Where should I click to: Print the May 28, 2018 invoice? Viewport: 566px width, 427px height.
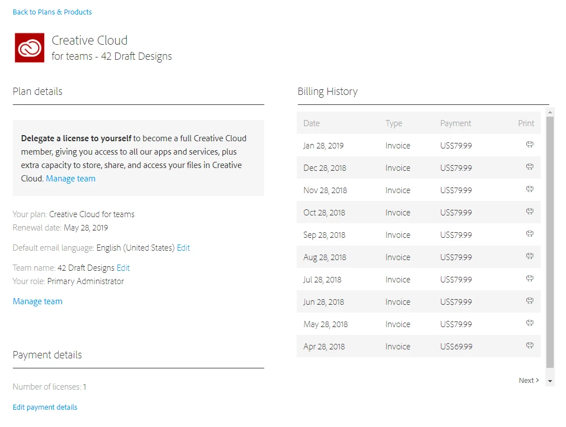click(x=530, y=323)
